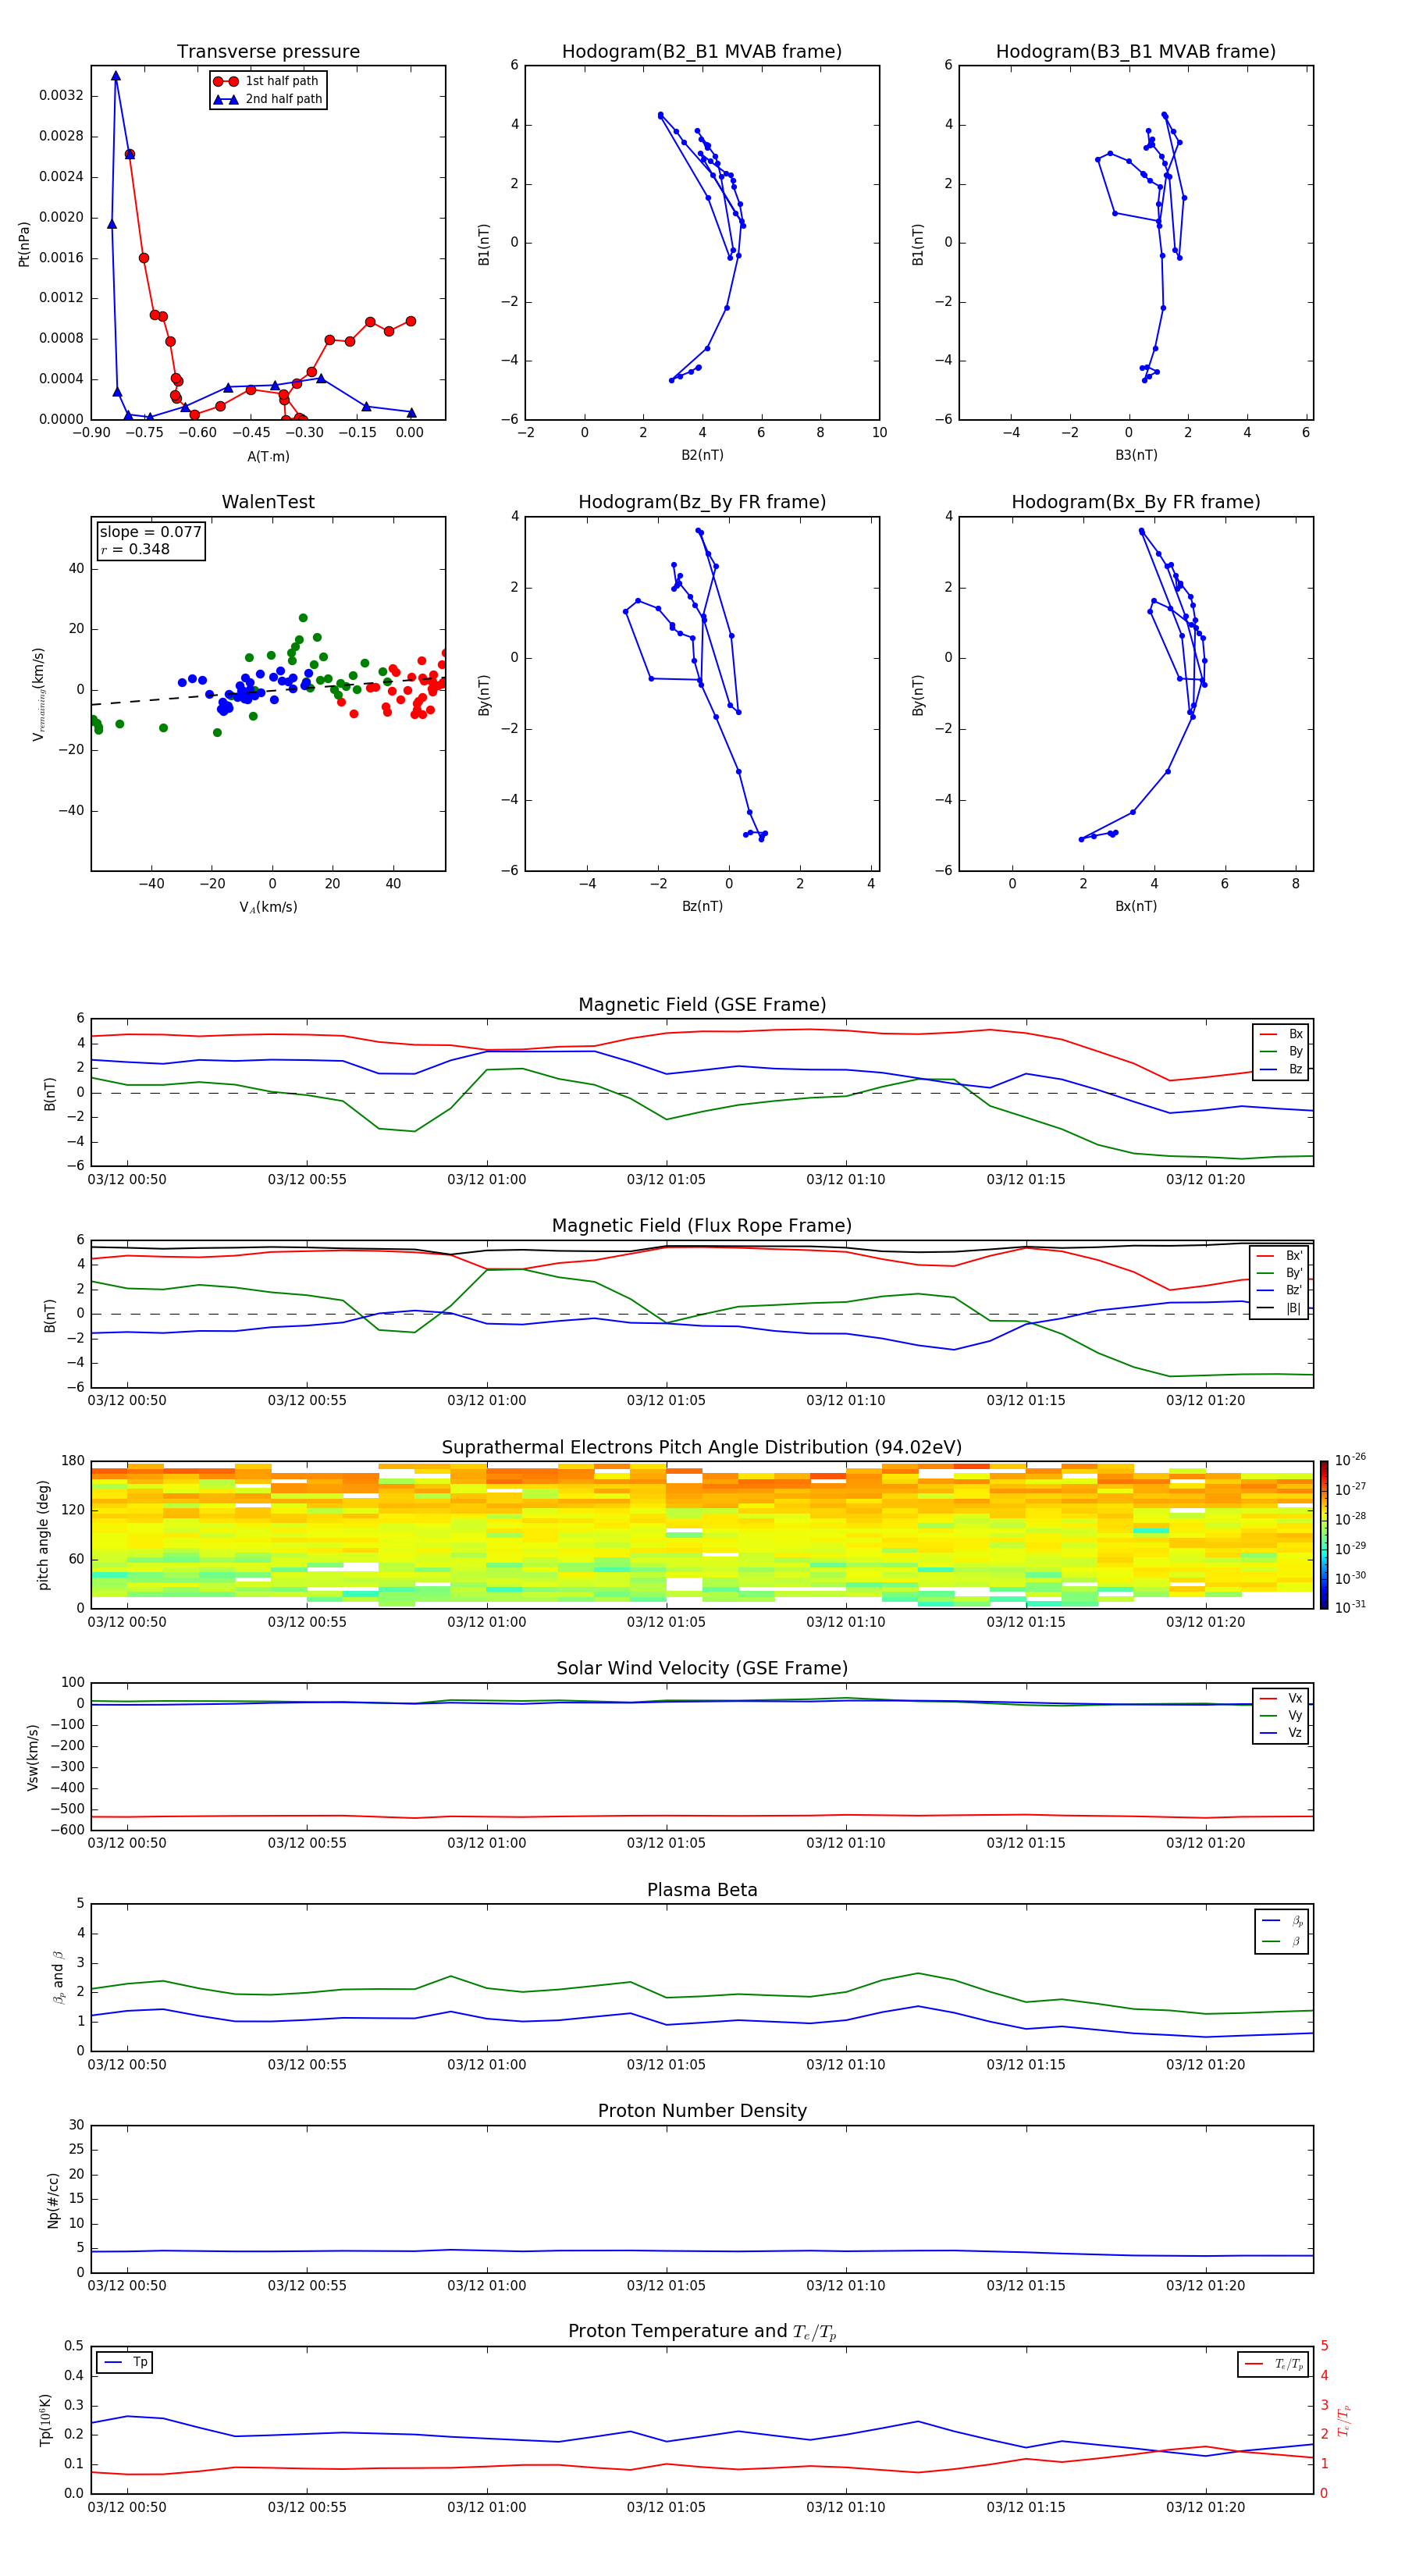Click "Vx" in the solar wind legend
1405x2576 pixels.
pyautogui.click(x=1282, y=1698)
